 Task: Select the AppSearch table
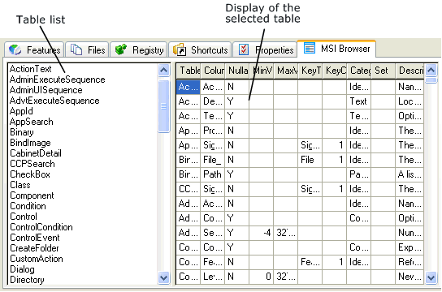click(32, 122)
